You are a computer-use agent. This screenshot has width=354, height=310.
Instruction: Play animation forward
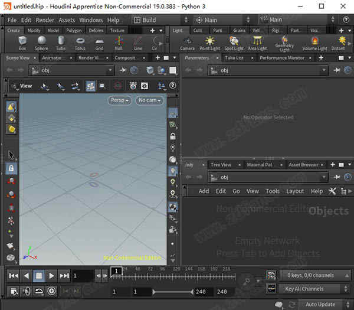[x=51, y=276]
